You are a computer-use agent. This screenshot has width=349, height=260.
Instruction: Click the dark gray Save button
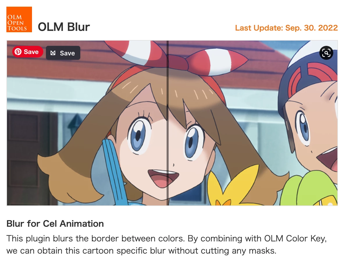[x=63, y=53]
